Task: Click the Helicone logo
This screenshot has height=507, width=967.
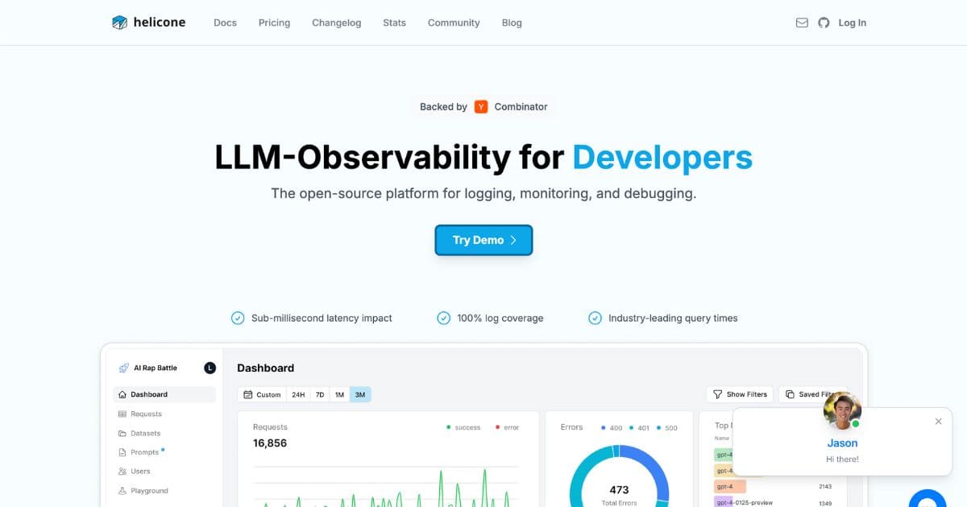Action: click(119, 23)
